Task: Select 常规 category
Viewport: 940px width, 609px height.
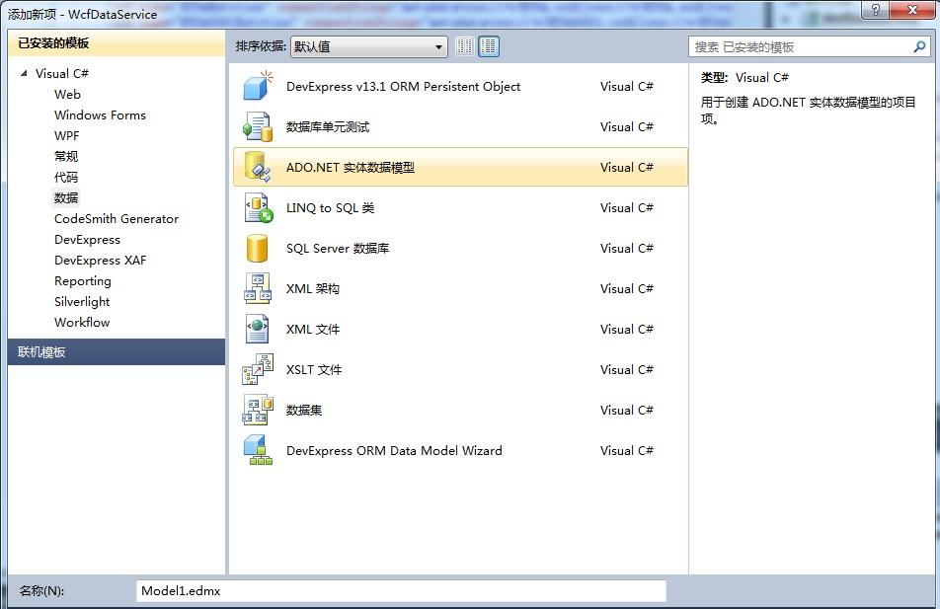Action: [66, 157]
